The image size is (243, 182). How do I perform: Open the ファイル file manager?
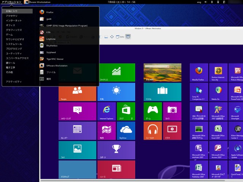click(x=47, y=72)
